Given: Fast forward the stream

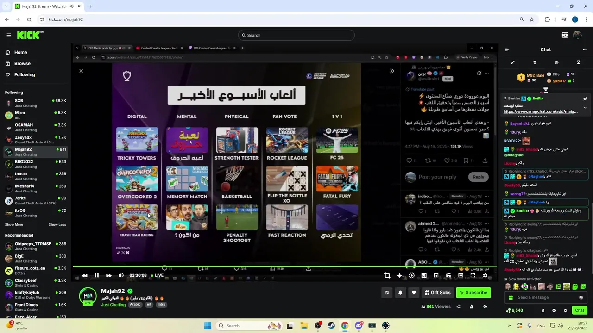Looking at the screenshot, I should point(108,275).
